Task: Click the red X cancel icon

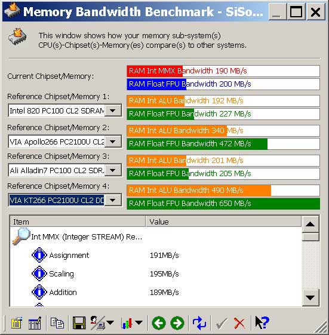Action: pos(239,323)
